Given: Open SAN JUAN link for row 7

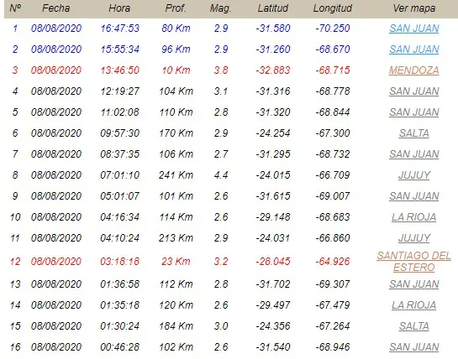Looking at the screenshot, I should pos(414,154).
